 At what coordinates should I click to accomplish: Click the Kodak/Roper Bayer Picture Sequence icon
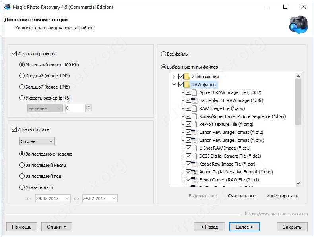194,116
